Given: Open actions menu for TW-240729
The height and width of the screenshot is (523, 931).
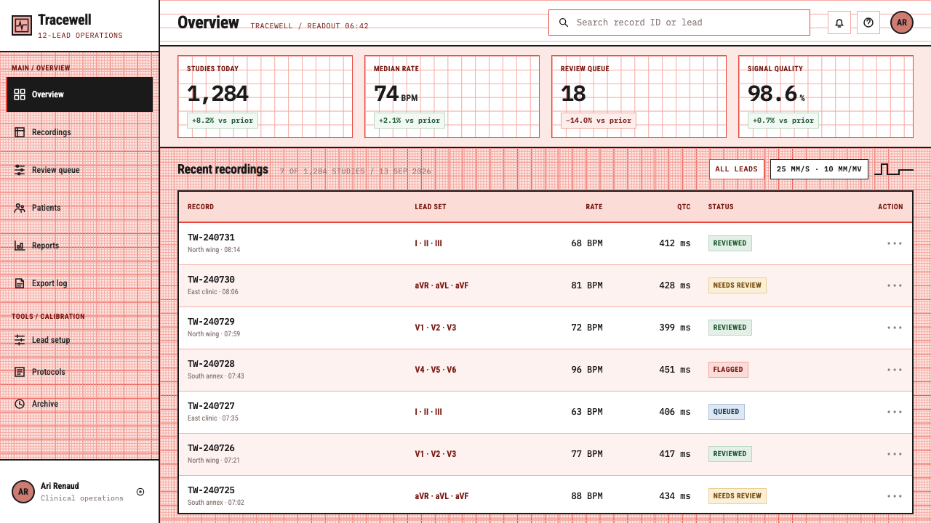Looking at the screenshot, I should click(x=895, y=328).
